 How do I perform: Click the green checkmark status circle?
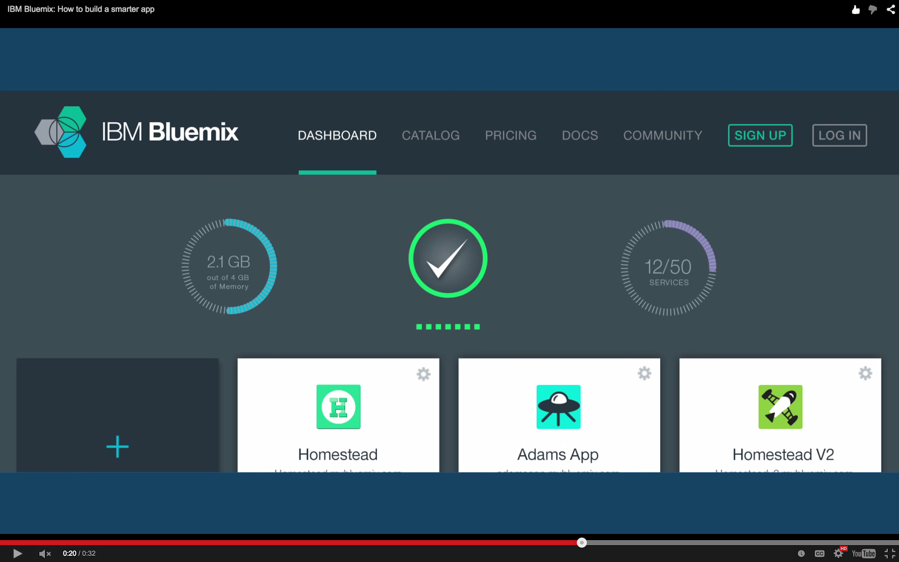pyautogui.click(x=448, y=258)
